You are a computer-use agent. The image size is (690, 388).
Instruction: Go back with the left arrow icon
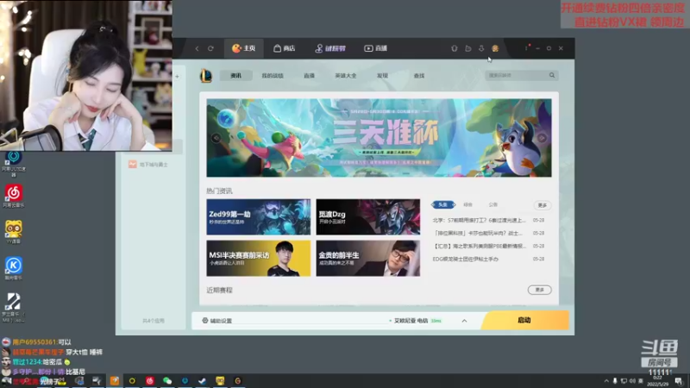coord(197,48)
